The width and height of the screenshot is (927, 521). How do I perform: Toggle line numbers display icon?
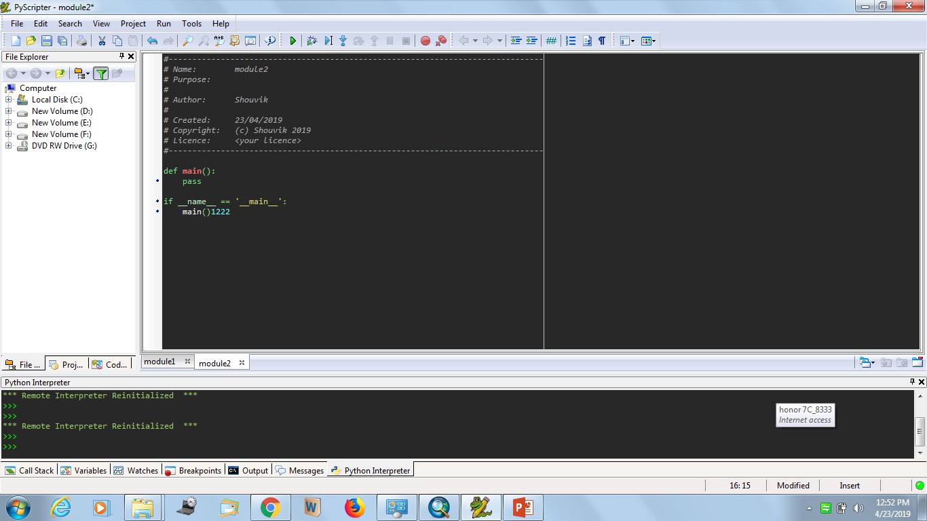click(x=571, y=41)
